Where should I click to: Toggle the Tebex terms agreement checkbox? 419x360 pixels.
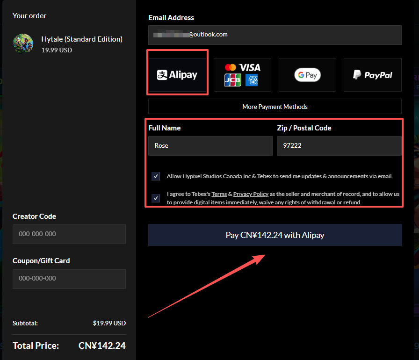(x=156, y=198)
